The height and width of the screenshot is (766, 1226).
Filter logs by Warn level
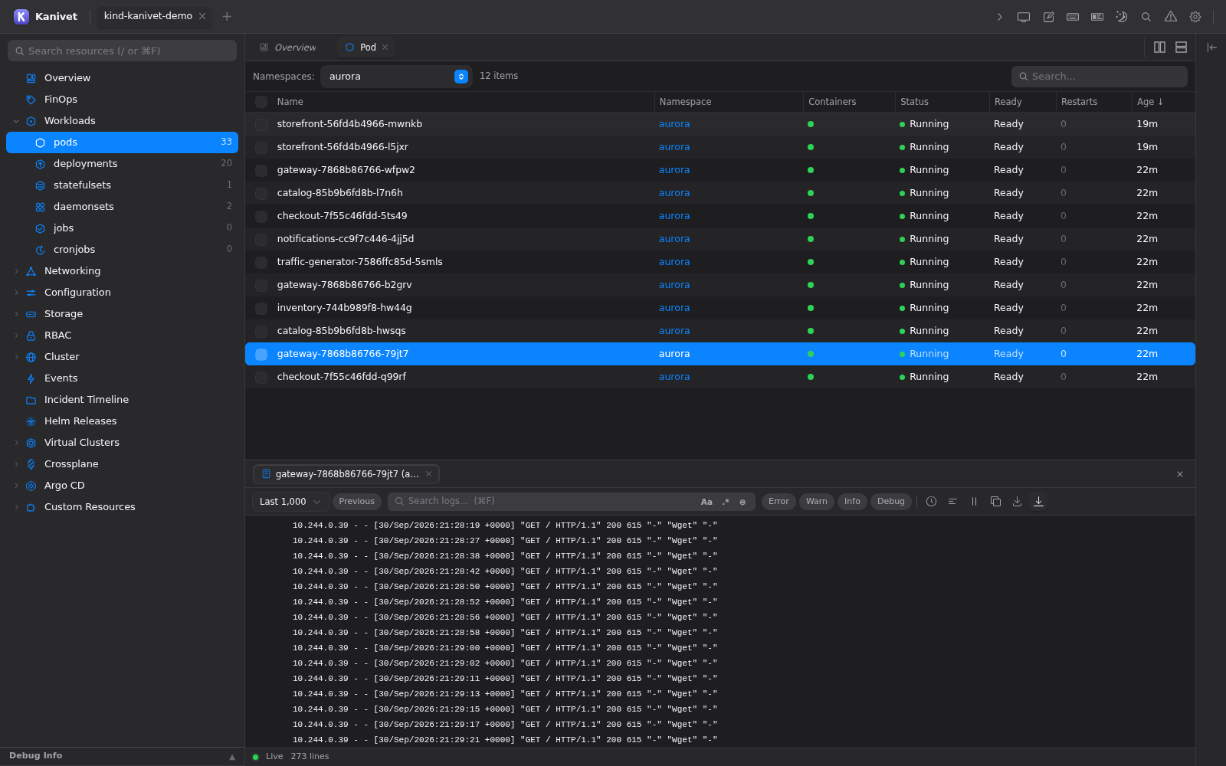[x=817, y=502]
